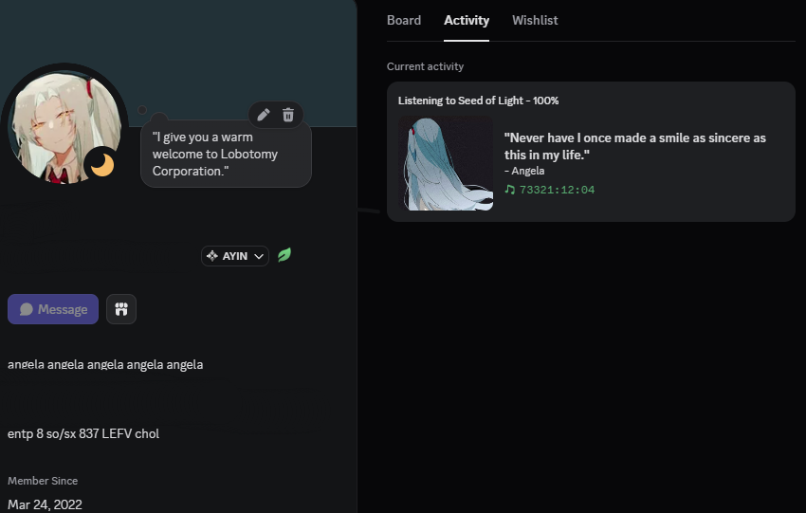
Task: Click the "Member Since" label
Action: [43, 481]
